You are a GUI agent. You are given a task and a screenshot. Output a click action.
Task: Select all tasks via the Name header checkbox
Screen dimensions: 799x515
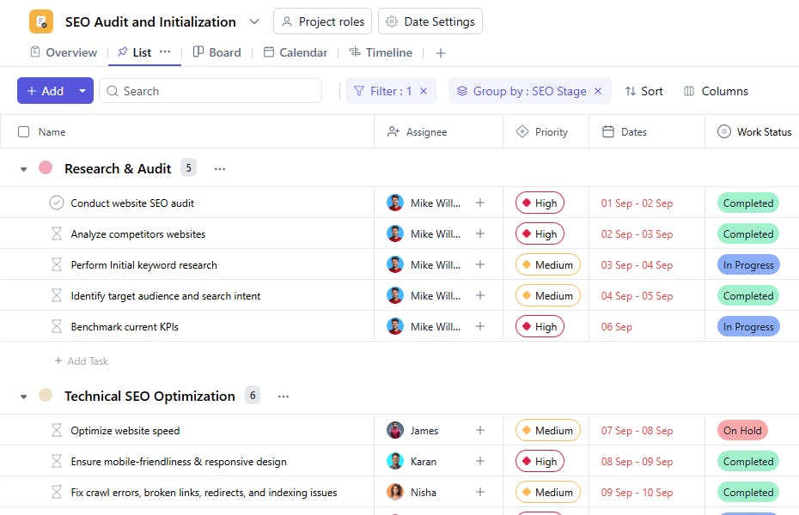click(x=23, y=131)
